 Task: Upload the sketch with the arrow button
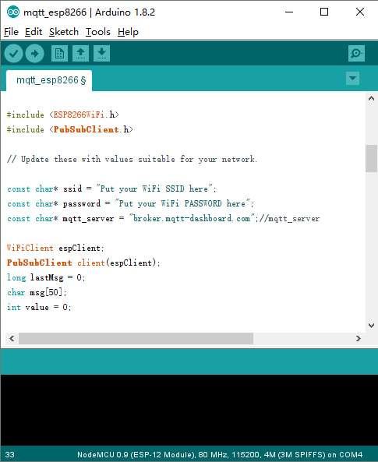coord(35,54)
